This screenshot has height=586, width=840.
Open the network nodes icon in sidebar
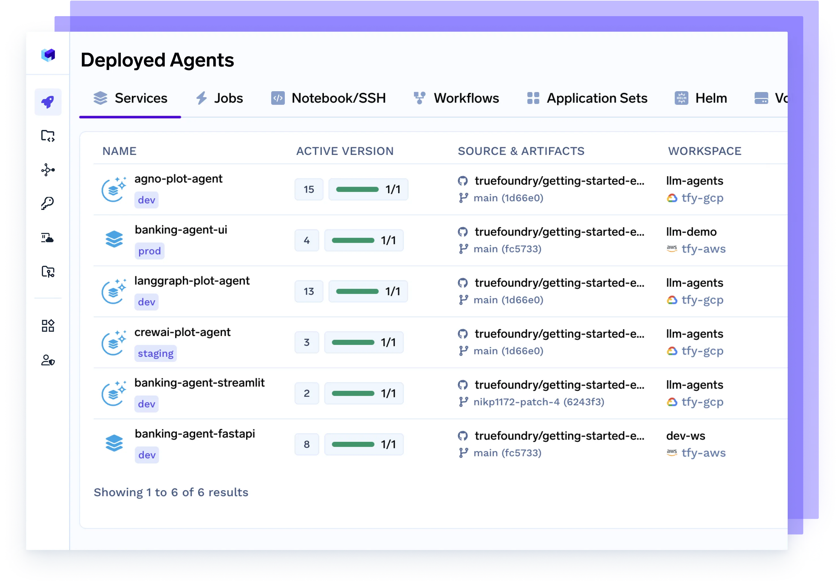48,170
